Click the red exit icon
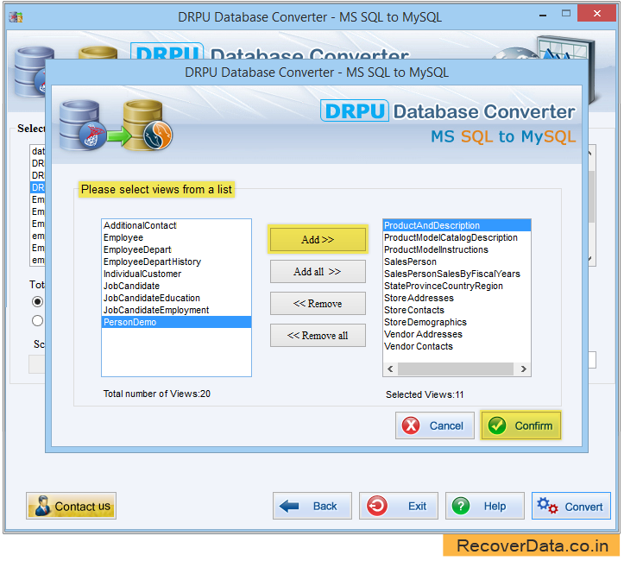Image resolution: width=624 pixels, height=561 pixels. click(x=376, y=506)
